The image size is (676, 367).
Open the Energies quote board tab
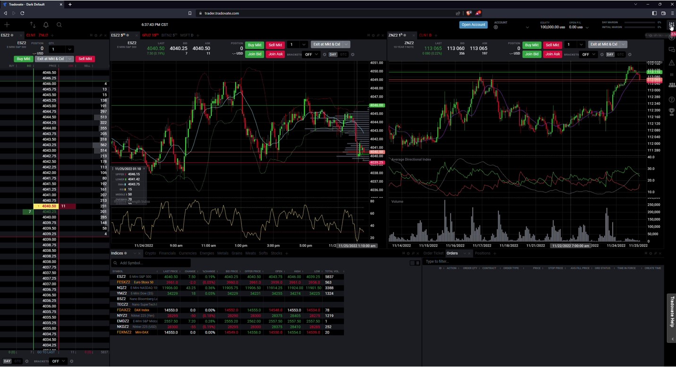coord(207,253)
